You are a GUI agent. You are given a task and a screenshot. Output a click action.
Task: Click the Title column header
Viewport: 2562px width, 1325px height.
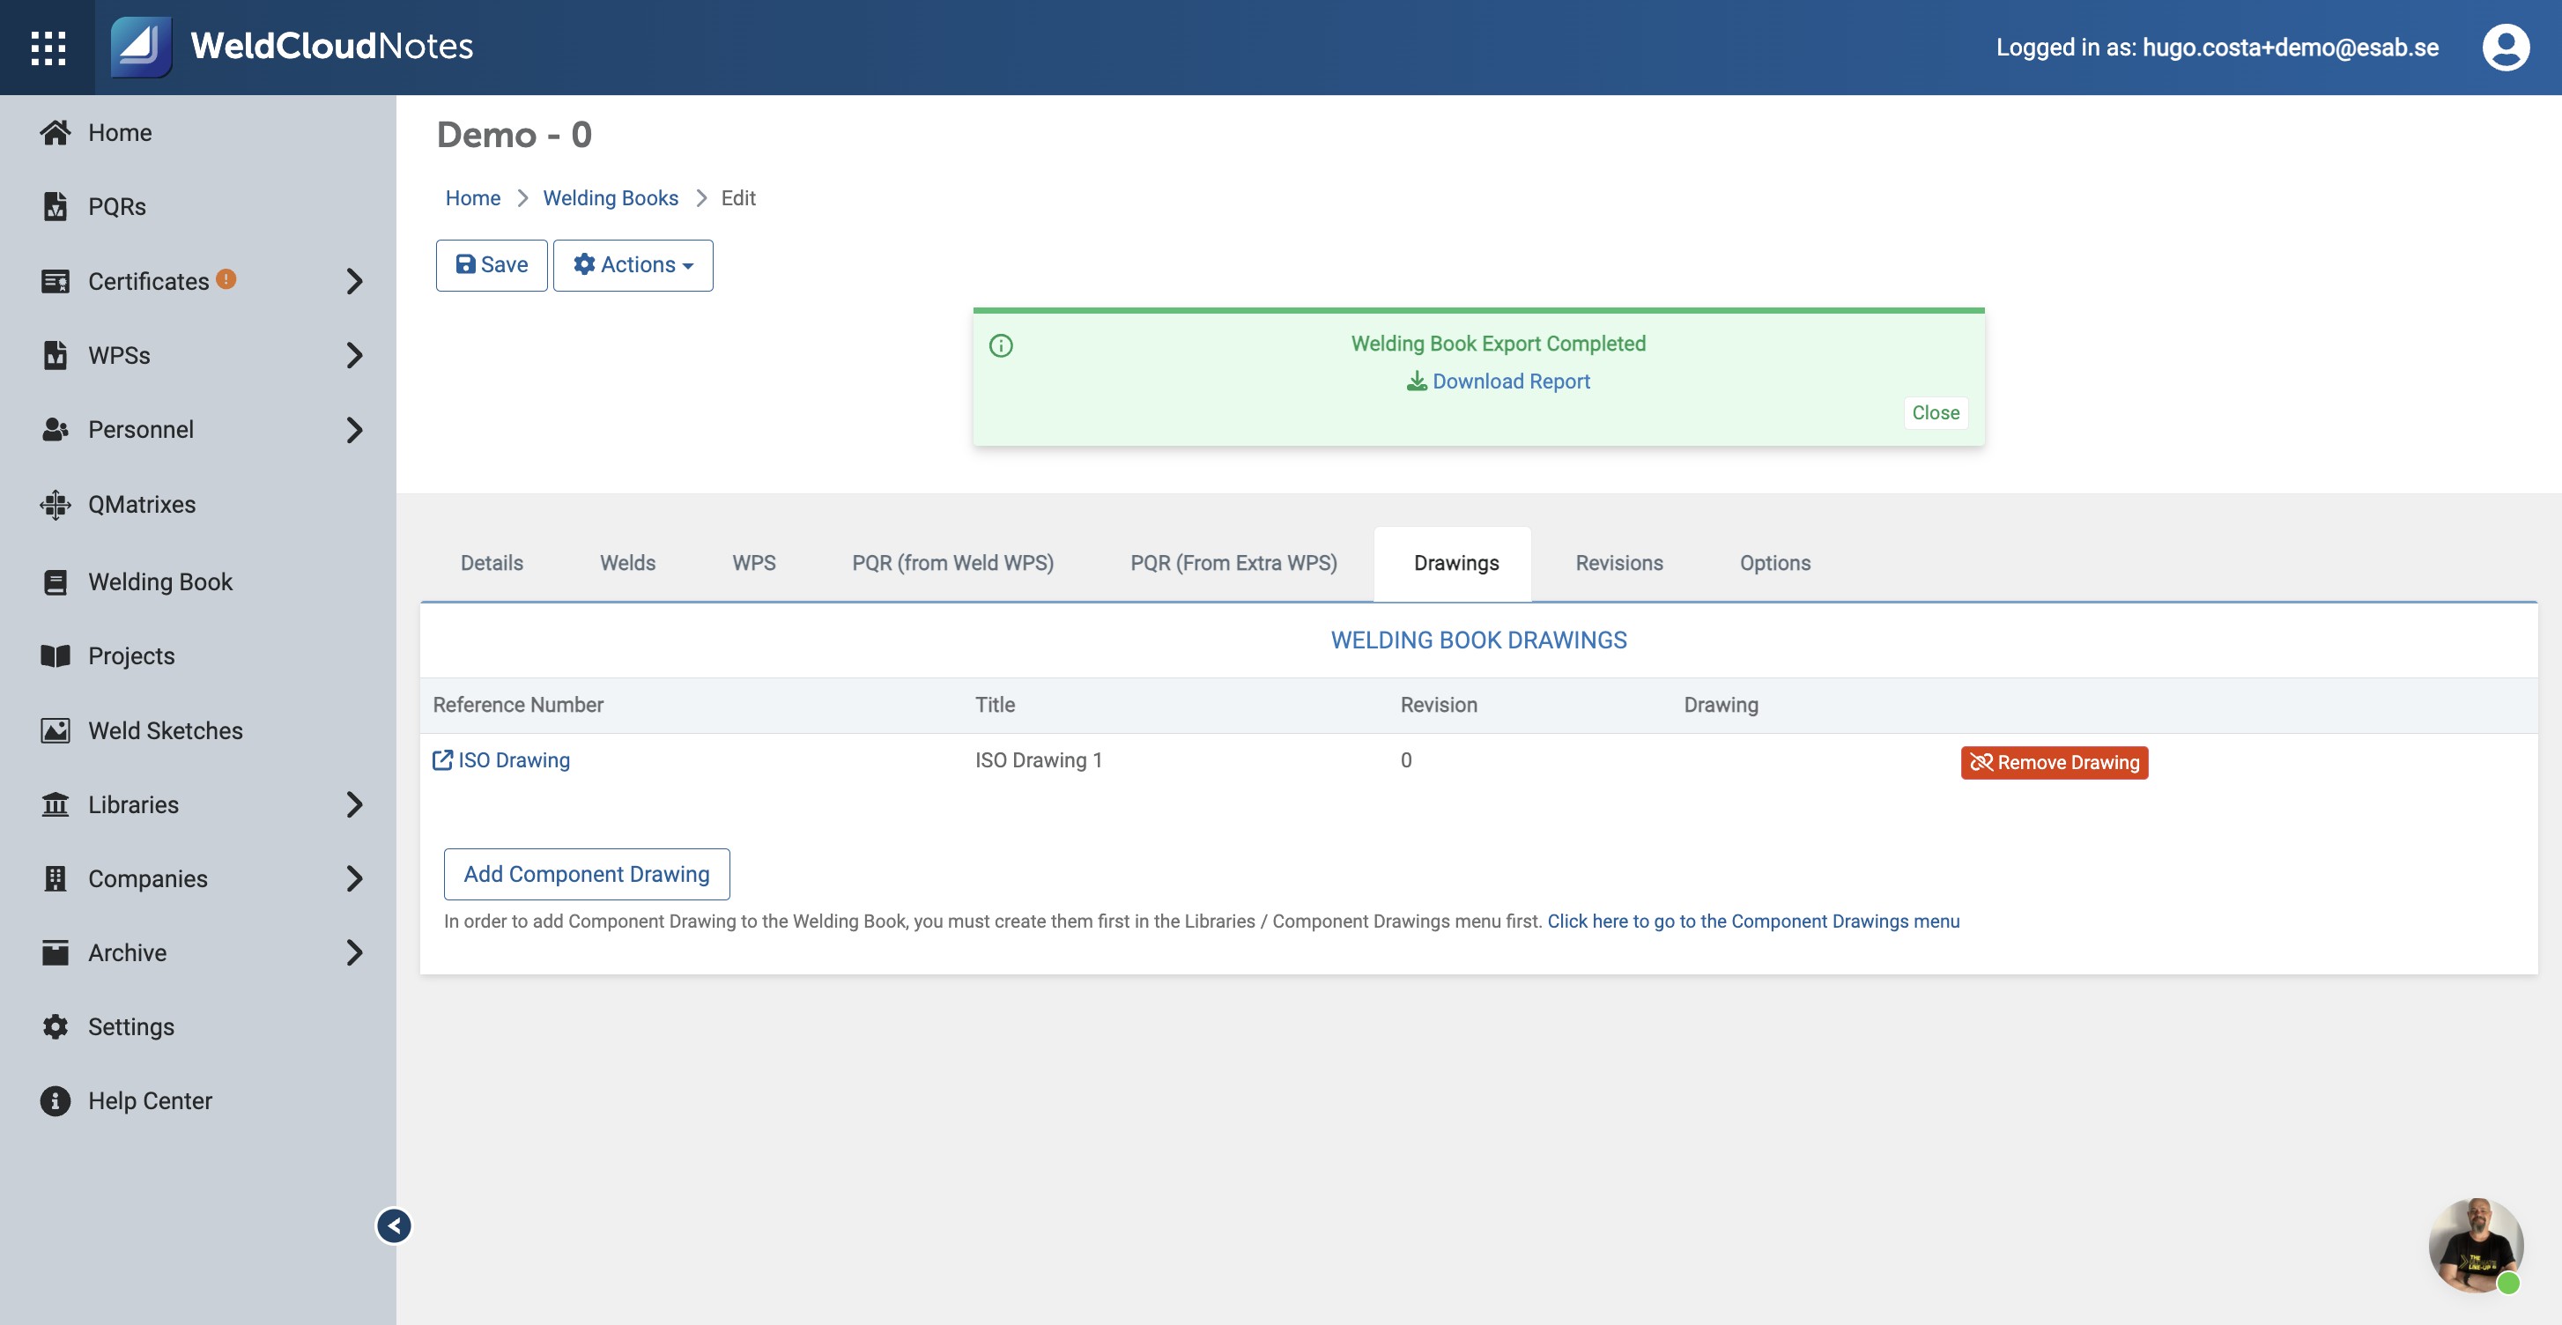(x=995, y=704)
